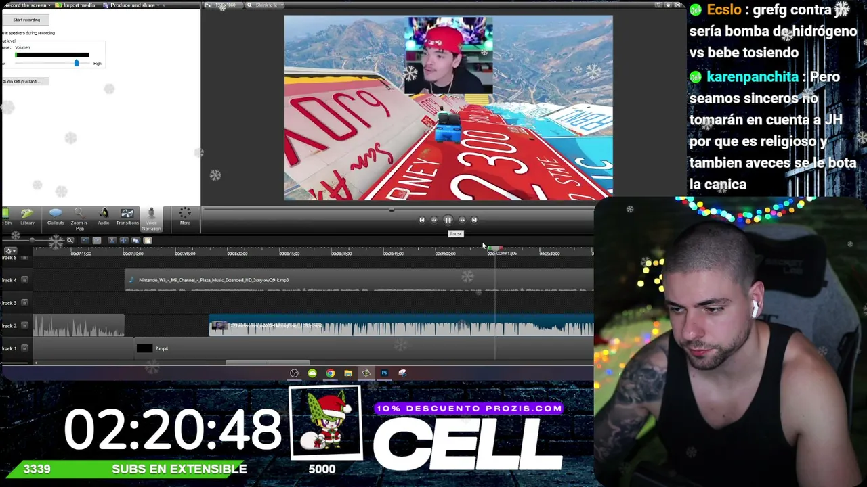Viewport: 867px width, 487px height.
Task: Open the timeline settings gear dropdown
Action: pyautogui.click(x=9, y=251)
